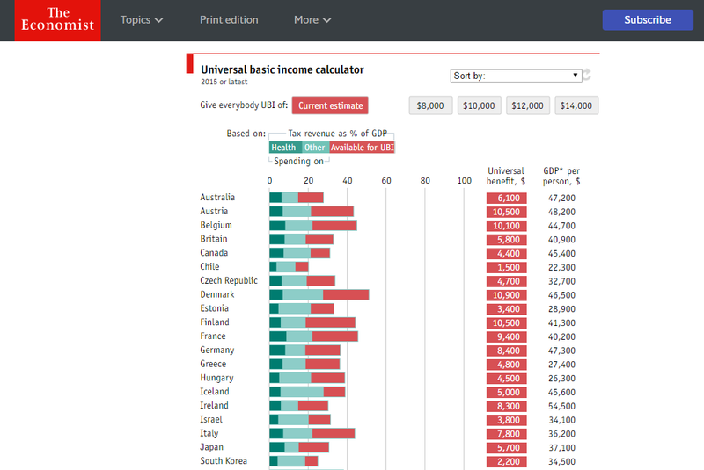Open the Sort by dropdown
This screenshot has height=470, width=704.
click(x=515, y=76)
